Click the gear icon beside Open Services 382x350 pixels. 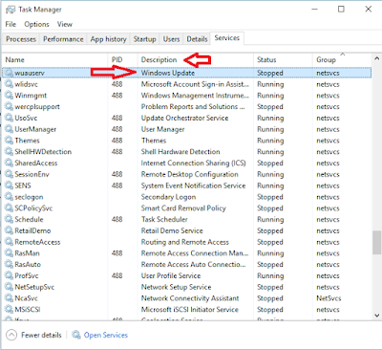(x=76, y=335)
